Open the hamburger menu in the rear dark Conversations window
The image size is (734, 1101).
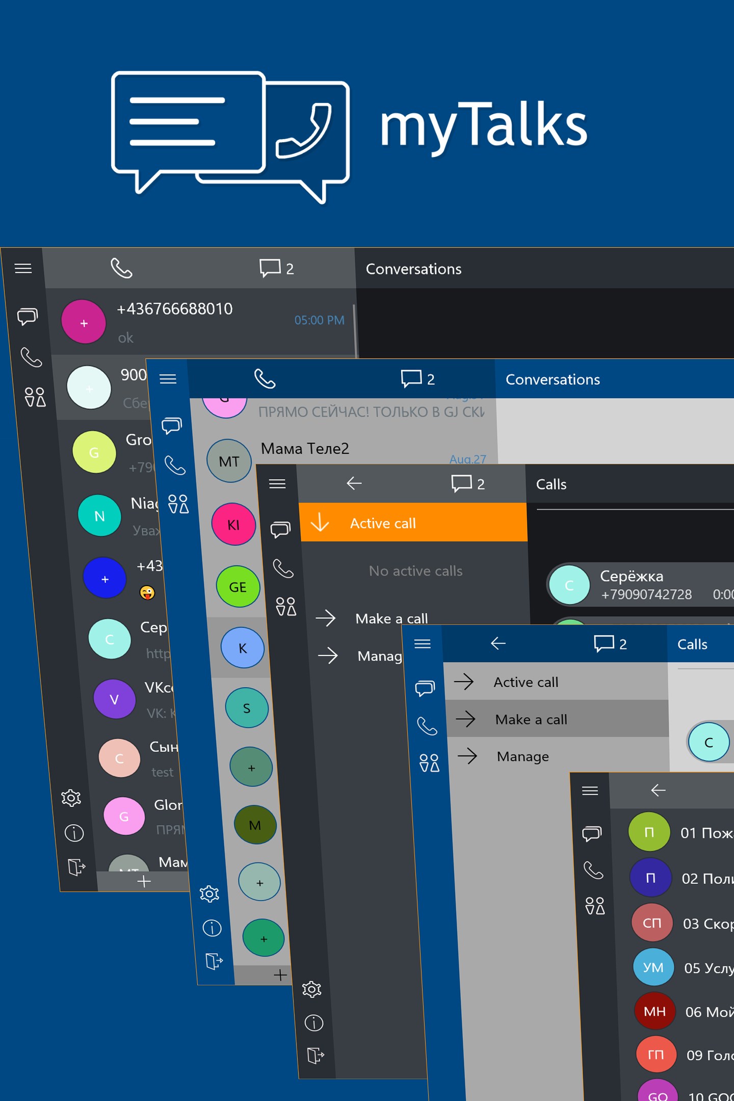[23, 269]
